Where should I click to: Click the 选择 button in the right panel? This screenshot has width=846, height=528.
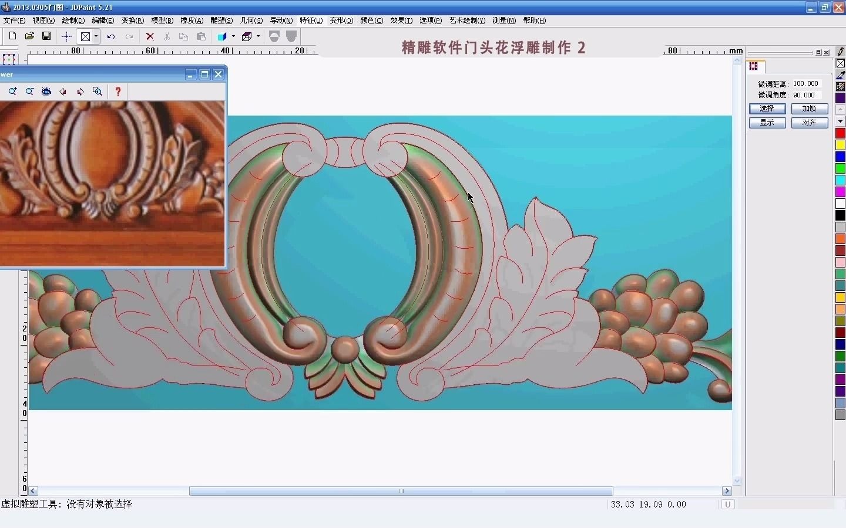[767, 109]
